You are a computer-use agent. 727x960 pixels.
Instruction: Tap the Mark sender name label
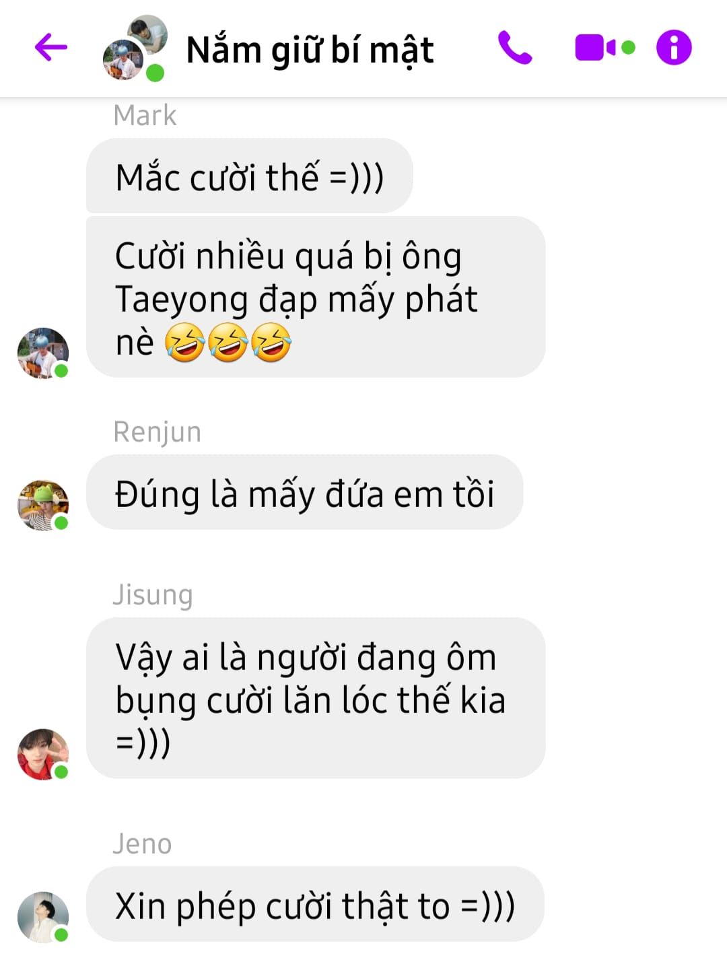pos(145,116)
